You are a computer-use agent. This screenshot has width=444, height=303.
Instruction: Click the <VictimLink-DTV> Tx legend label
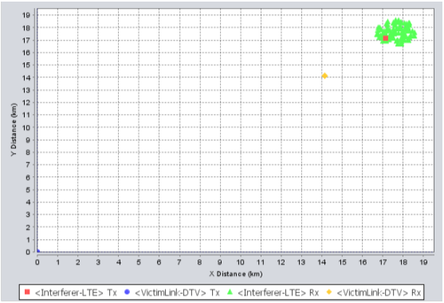point(177,293)
